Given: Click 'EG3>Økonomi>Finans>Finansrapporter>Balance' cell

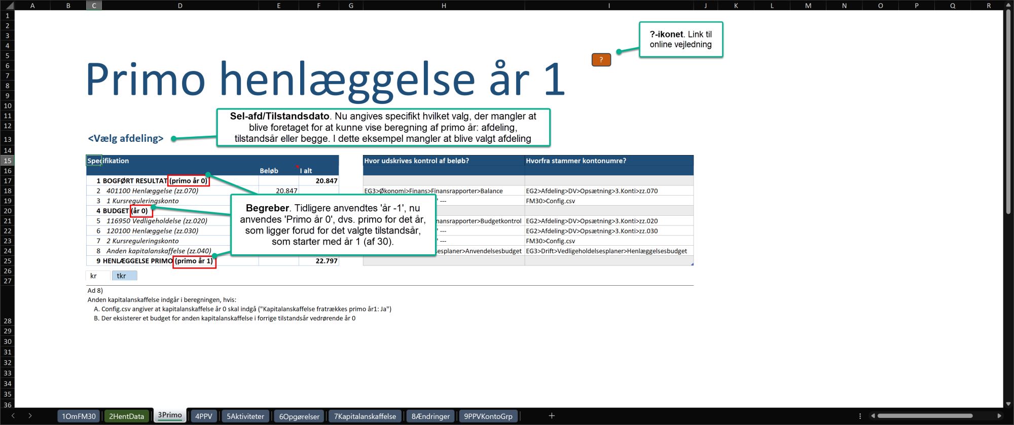Looking at the screenshot, I should click(444, 191).
